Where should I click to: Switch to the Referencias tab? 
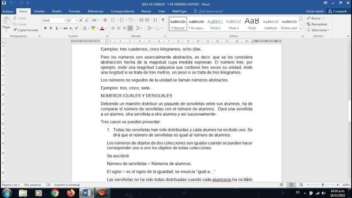95,11
